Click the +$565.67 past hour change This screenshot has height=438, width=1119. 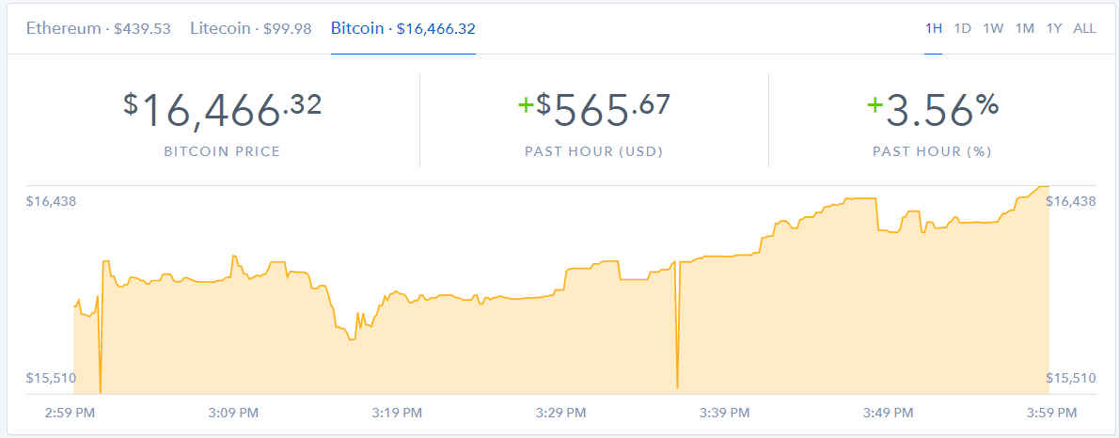[594, 110]
